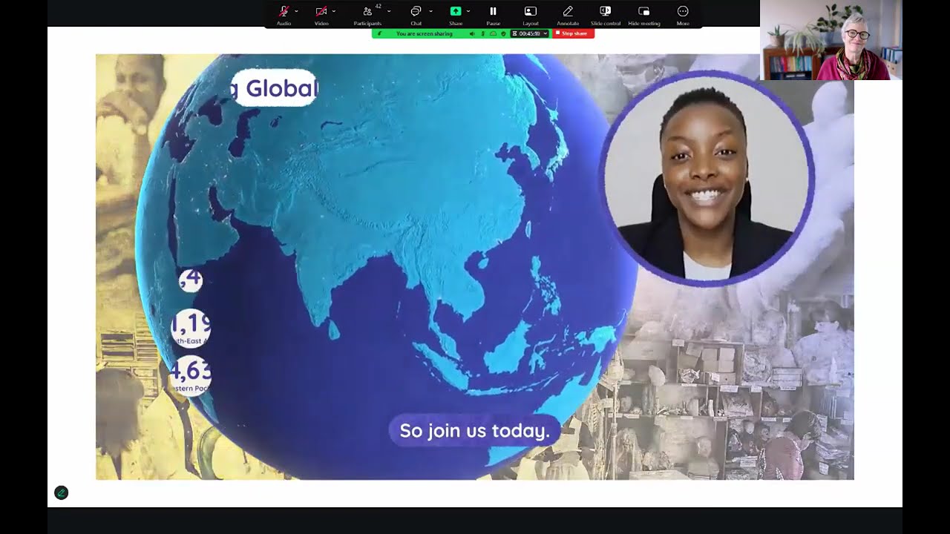Open the Layout options icon
This screenshot has width=950, height=534.
530,11
